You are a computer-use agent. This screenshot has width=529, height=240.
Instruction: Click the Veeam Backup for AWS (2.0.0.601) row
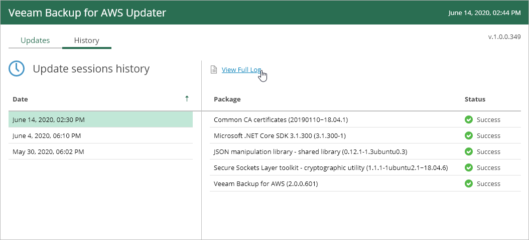[x=365, y=183]
